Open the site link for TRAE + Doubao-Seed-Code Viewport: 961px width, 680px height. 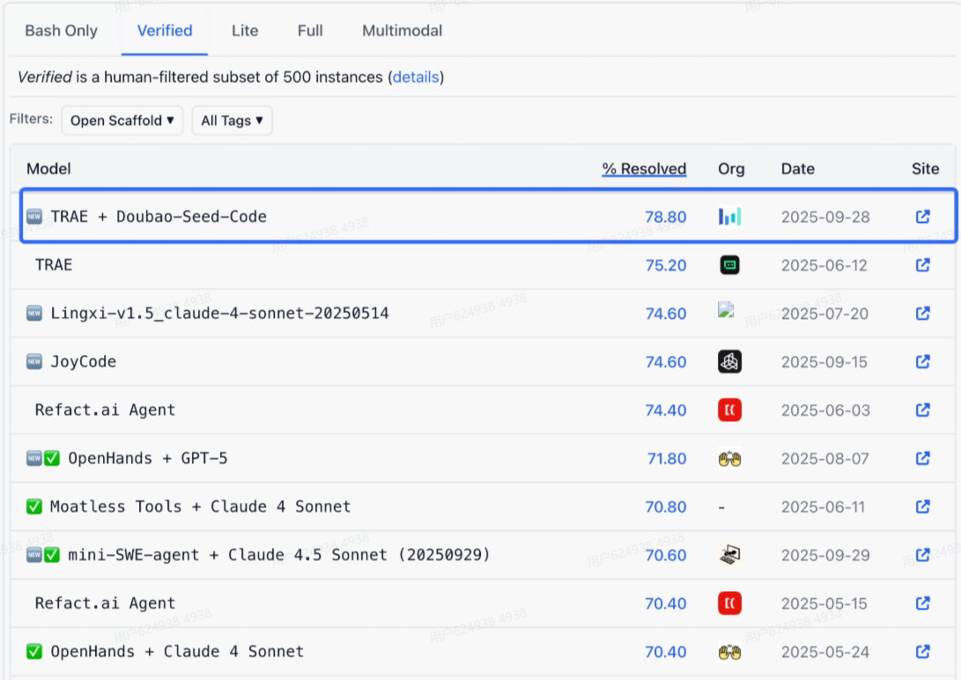(923, 217)
